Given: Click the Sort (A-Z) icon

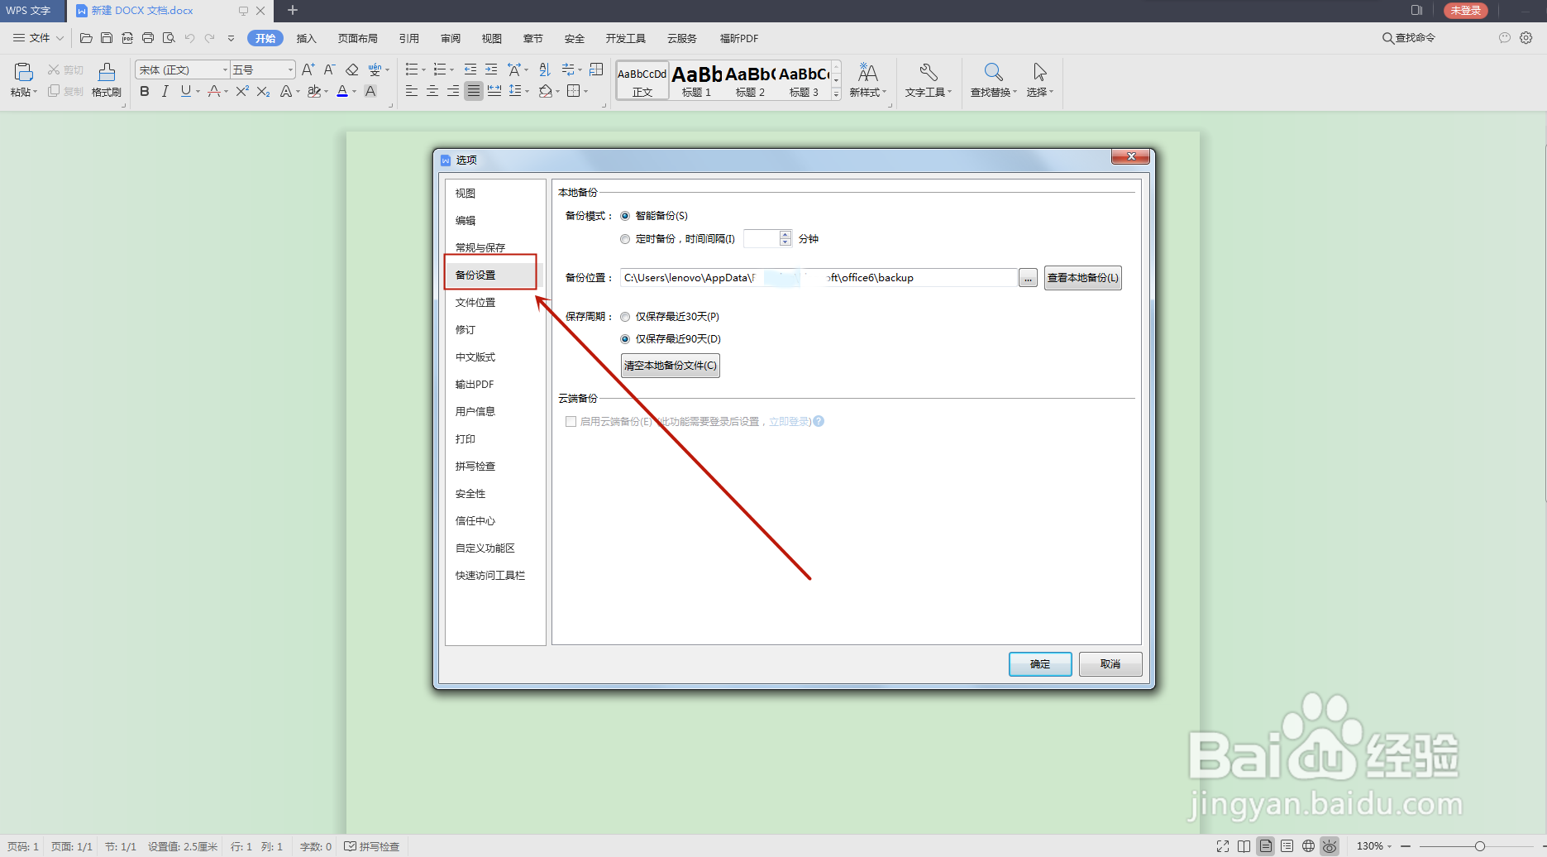Looking at the screenshot, I should point(544,69).
